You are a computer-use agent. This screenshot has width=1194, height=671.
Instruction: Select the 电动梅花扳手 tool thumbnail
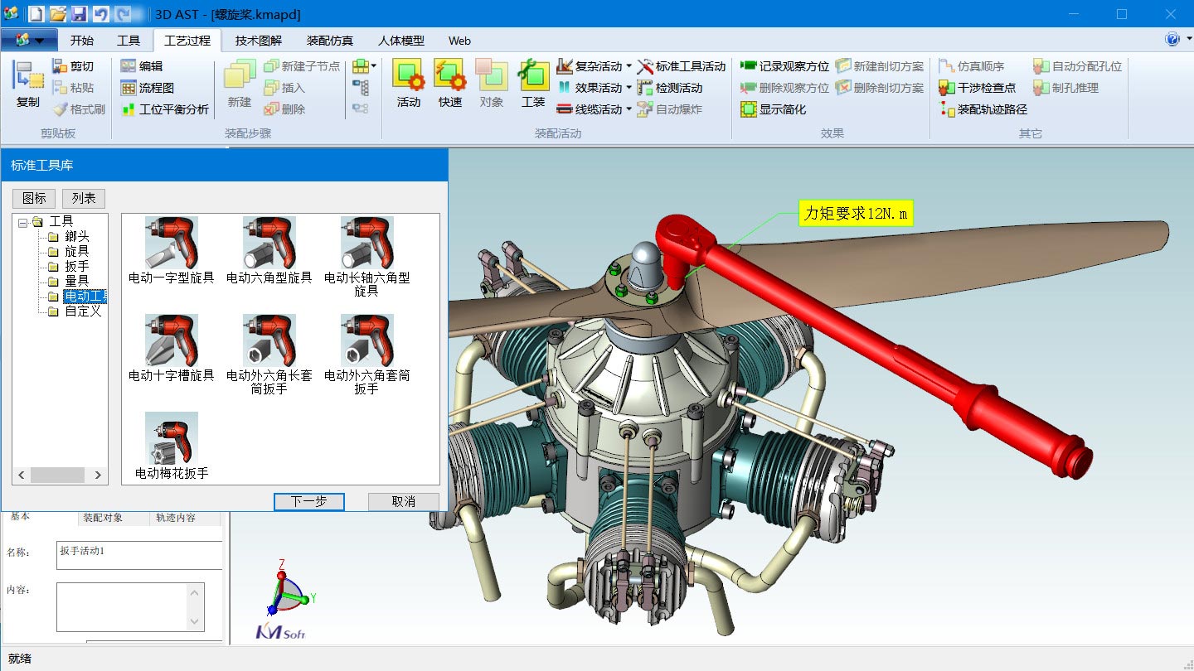click(x=170, y=439)
